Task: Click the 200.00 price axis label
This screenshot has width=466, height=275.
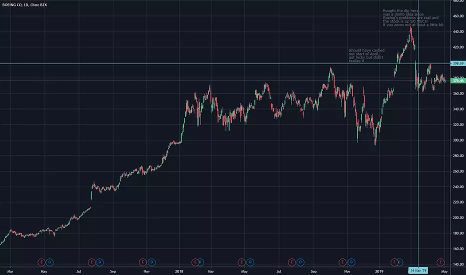Action: click(458, 217)
